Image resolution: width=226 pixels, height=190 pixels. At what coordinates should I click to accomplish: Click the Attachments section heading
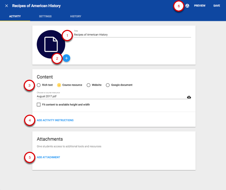50,139
